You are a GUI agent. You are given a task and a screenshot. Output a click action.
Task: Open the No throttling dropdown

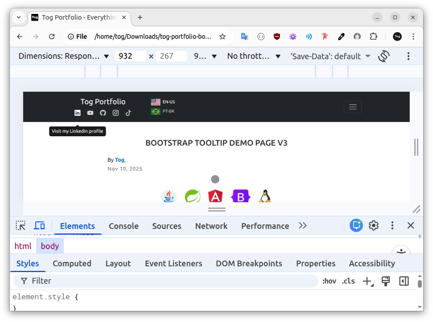[x=254, y=56]
